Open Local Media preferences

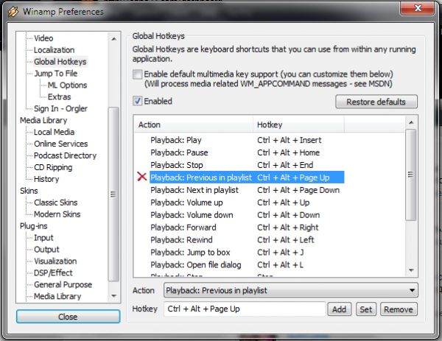click(x=54, y=132)
